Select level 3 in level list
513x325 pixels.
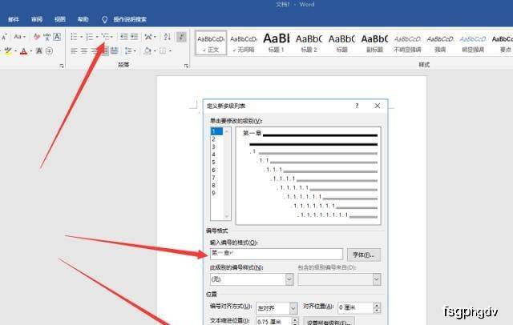coord(214,146)
